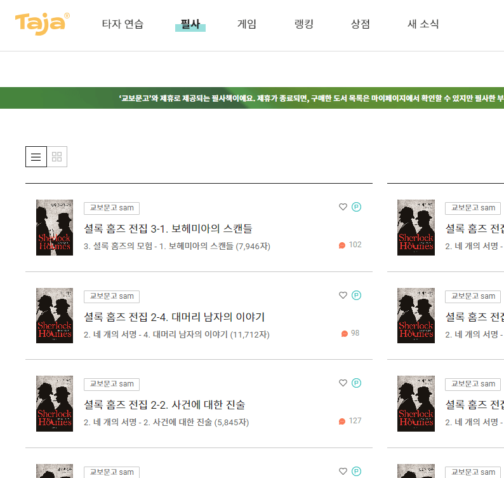504x478 pixels.
Task: Like 대머리 남자의 이야기 with heart icon
Action: 343,295
